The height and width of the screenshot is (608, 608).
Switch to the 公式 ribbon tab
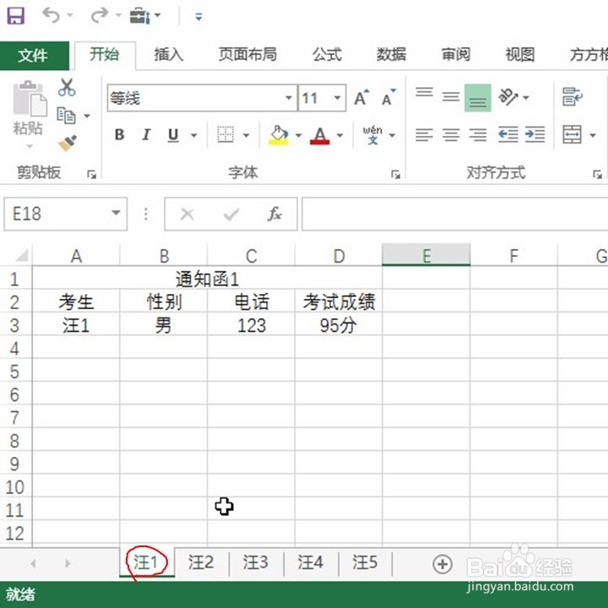pos(328,55)
